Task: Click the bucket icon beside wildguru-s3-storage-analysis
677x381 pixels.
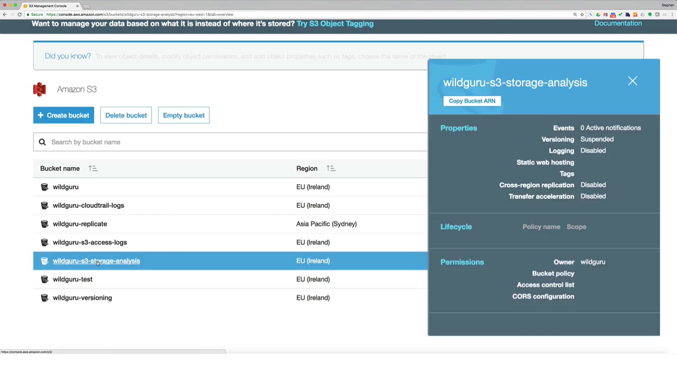Action: pos(44,261)
